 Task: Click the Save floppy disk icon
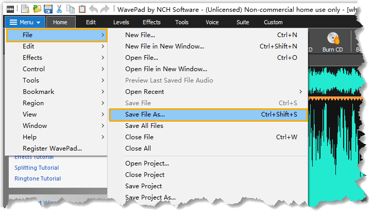[x=48, y=9]
